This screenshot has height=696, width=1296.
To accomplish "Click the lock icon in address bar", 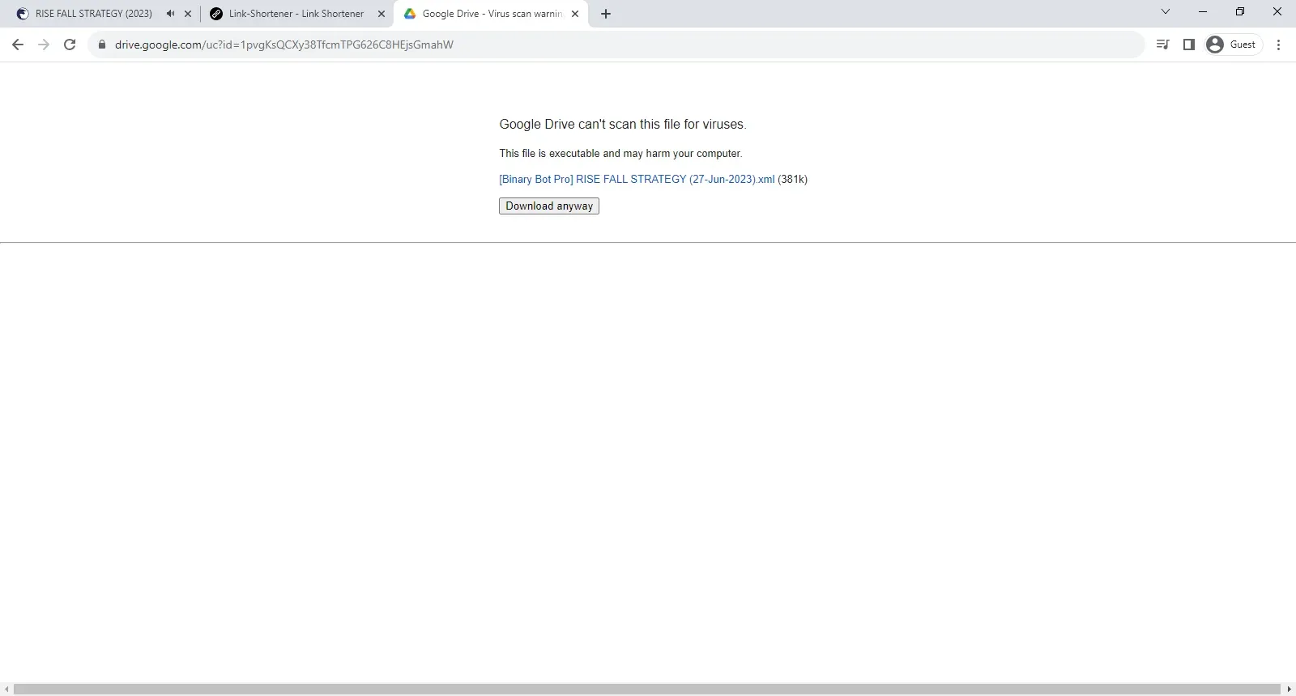I will (x=101, y=45).
